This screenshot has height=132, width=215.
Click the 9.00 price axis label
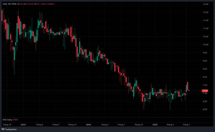205,61
